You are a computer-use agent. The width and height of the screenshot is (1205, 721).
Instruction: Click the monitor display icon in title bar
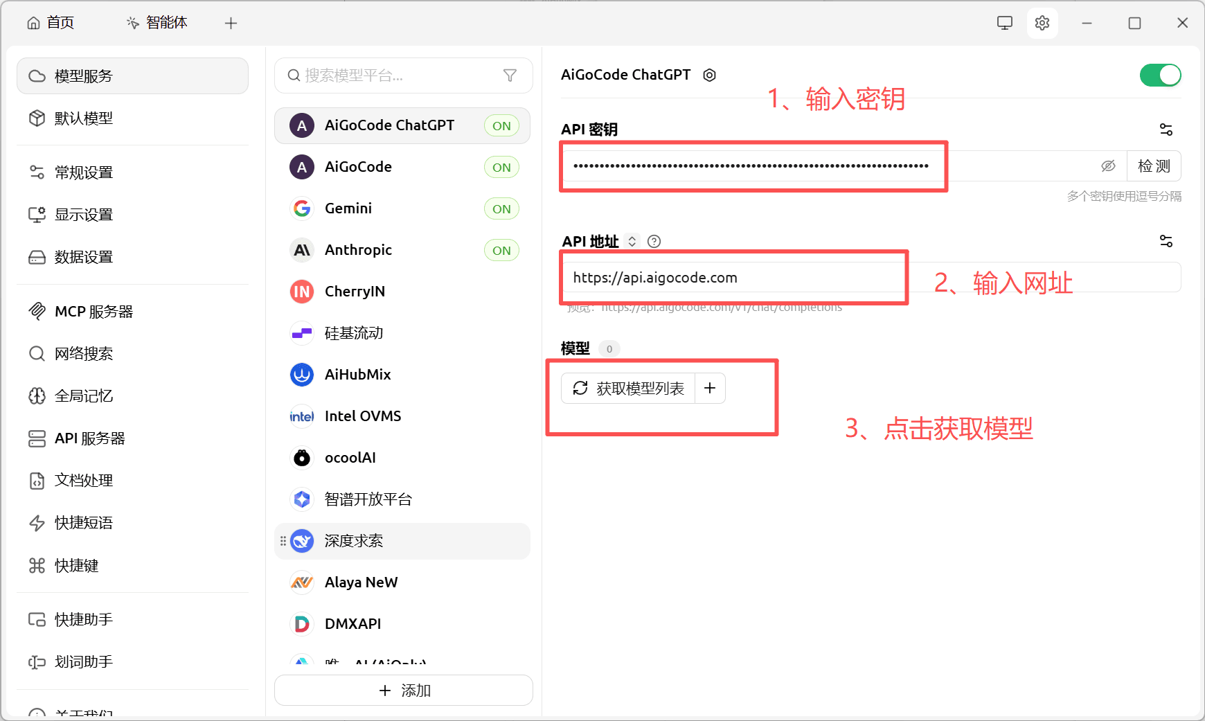point(1004,23)
